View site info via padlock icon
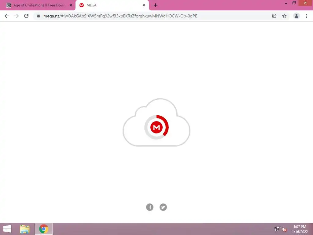The height and width of the screenshot is (235, 313). pyautogui.click(x=39, y=16)
